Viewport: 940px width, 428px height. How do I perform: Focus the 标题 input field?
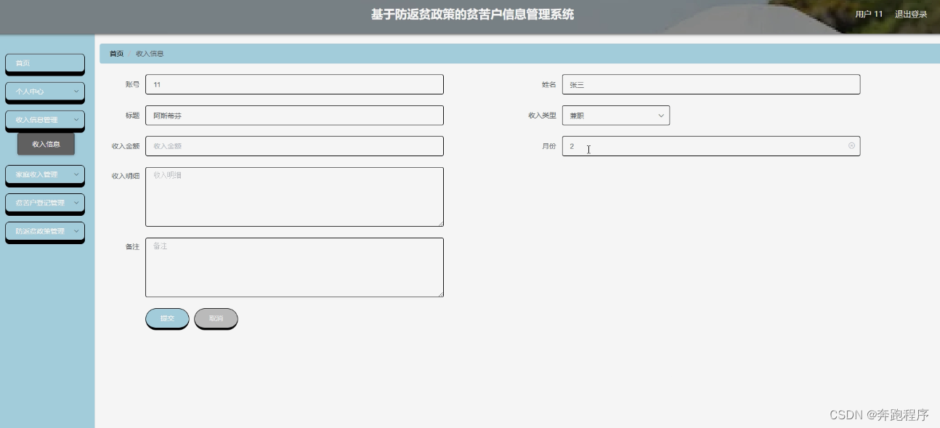coord(294,116)
